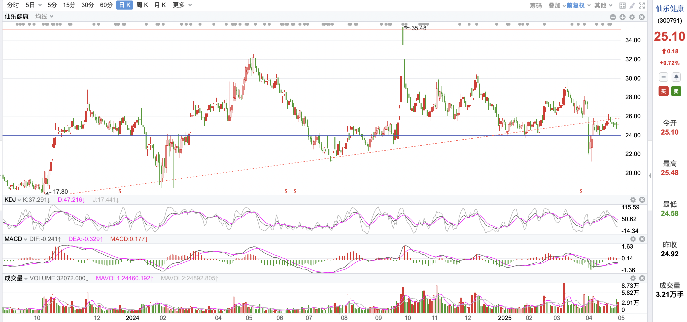Image resolution: width=687 pixels, height=322 pixels.
Task: Zoom out chart with minus circle icon
Action: point(613,17)
